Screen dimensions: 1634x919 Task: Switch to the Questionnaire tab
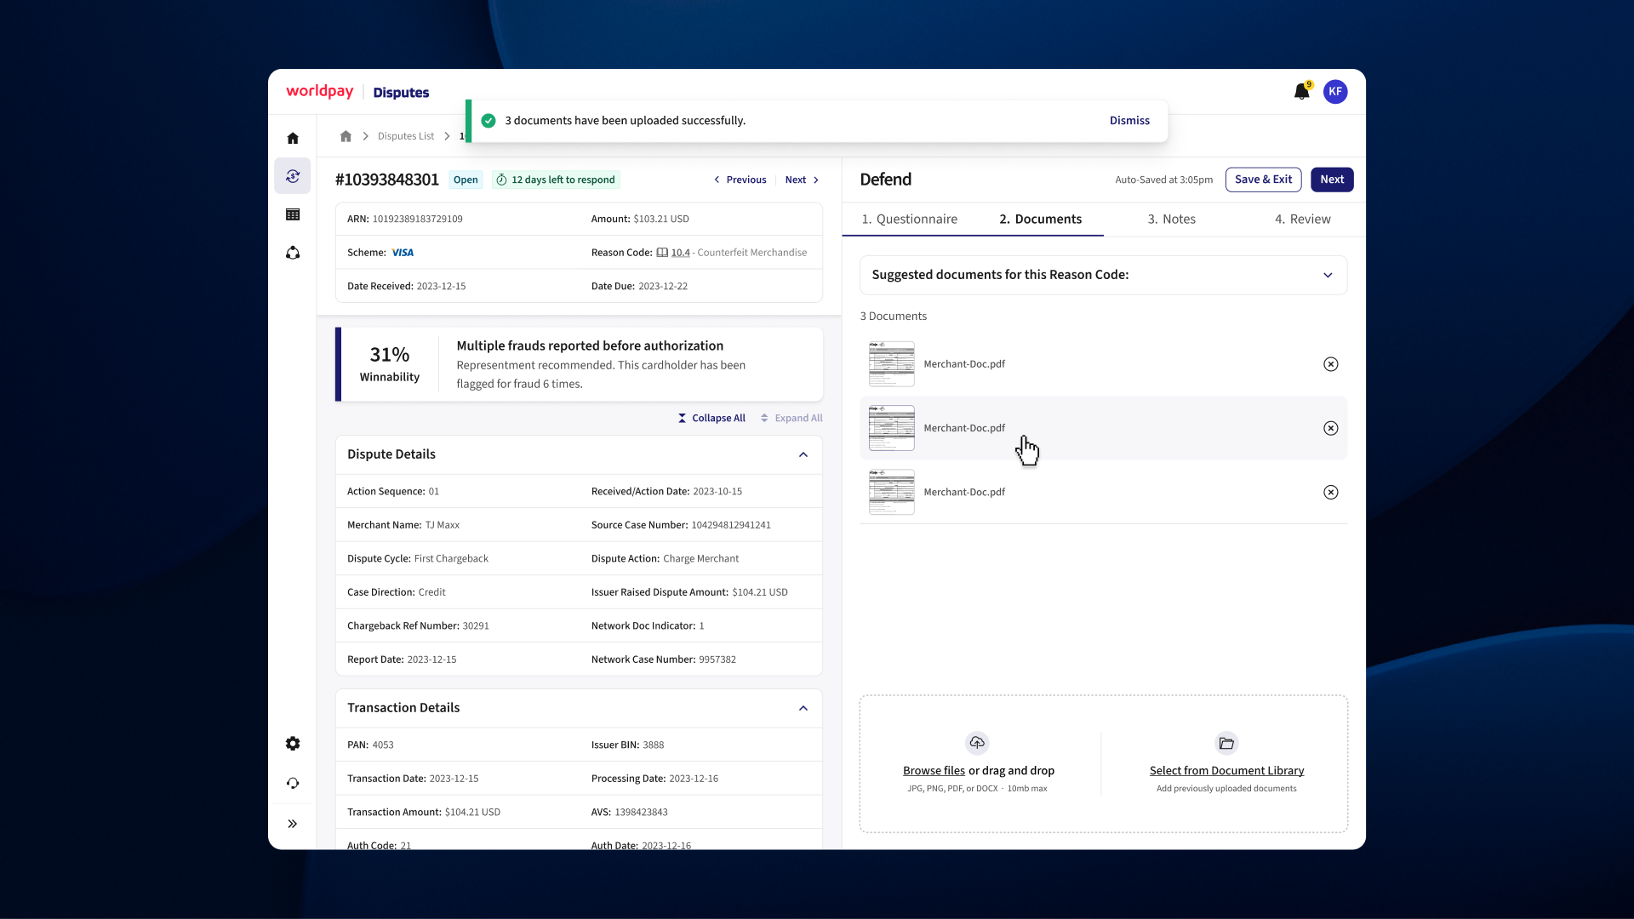pyautogui.click(x=909, y=219)
